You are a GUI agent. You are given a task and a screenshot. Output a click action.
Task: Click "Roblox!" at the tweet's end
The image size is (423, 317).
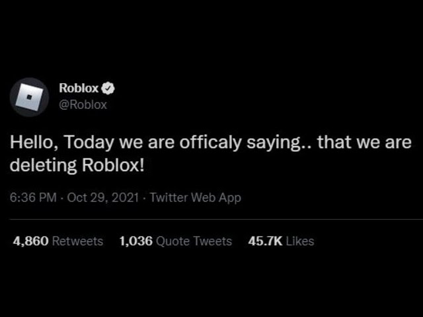(112, 165)
